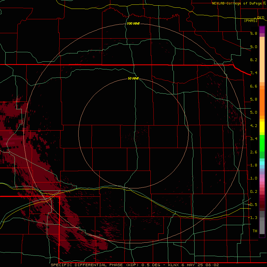Screen dimensions: 267x267
Task: Click the 9.0 scale value
Action: 254,47
